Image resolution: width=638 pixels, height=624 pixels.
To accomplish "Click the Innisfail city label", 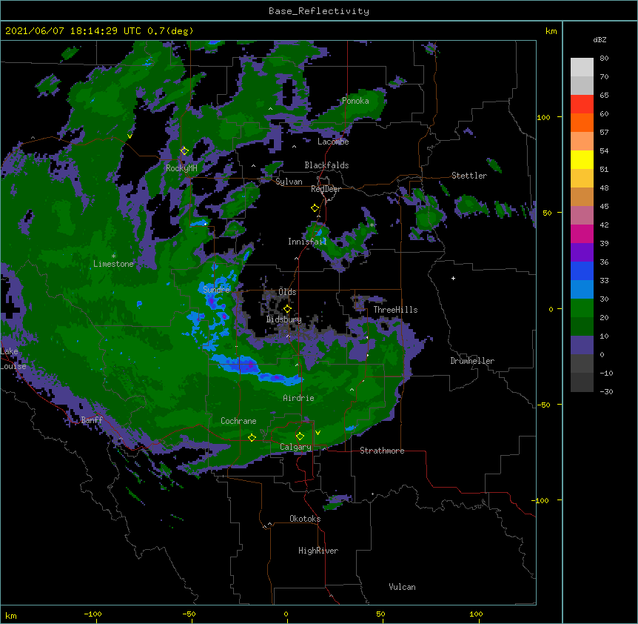I will click(307, 242).
